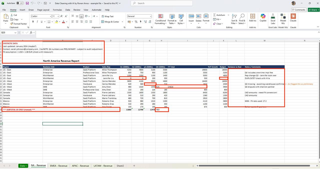Viewport: 320px width, 169px height.
Task: Click in the Search box
Action: click(162, 3)
